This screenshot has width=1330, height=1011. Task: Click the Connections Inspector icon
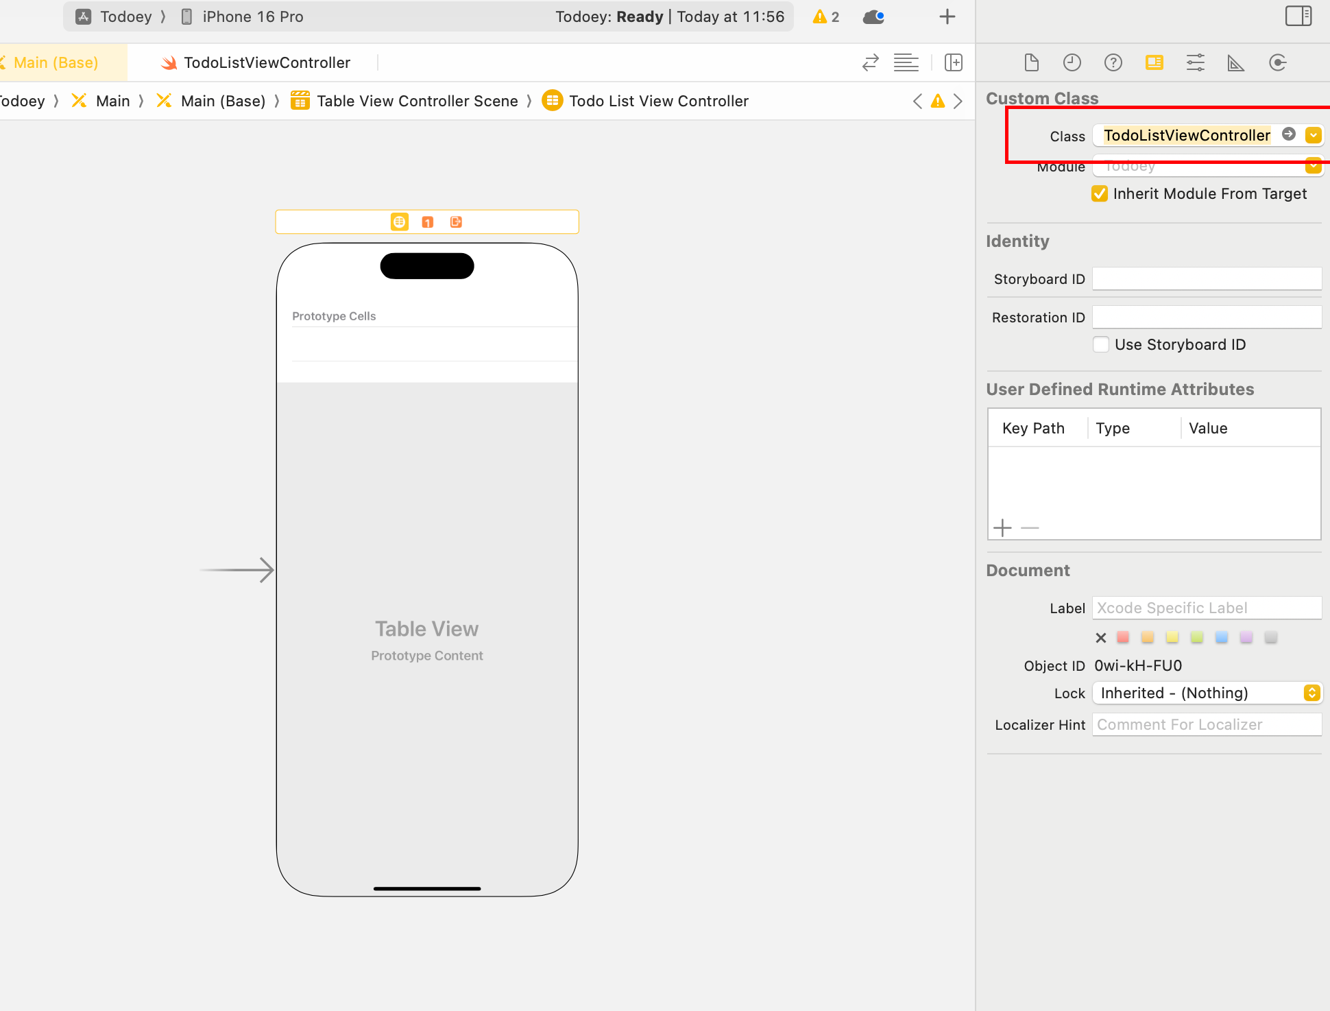(1274, 62)
